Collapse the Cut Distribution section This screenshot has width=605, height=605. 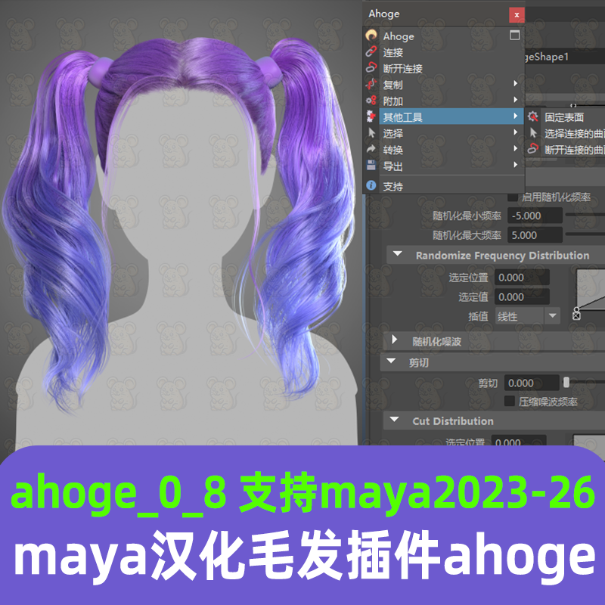point(394,420)
